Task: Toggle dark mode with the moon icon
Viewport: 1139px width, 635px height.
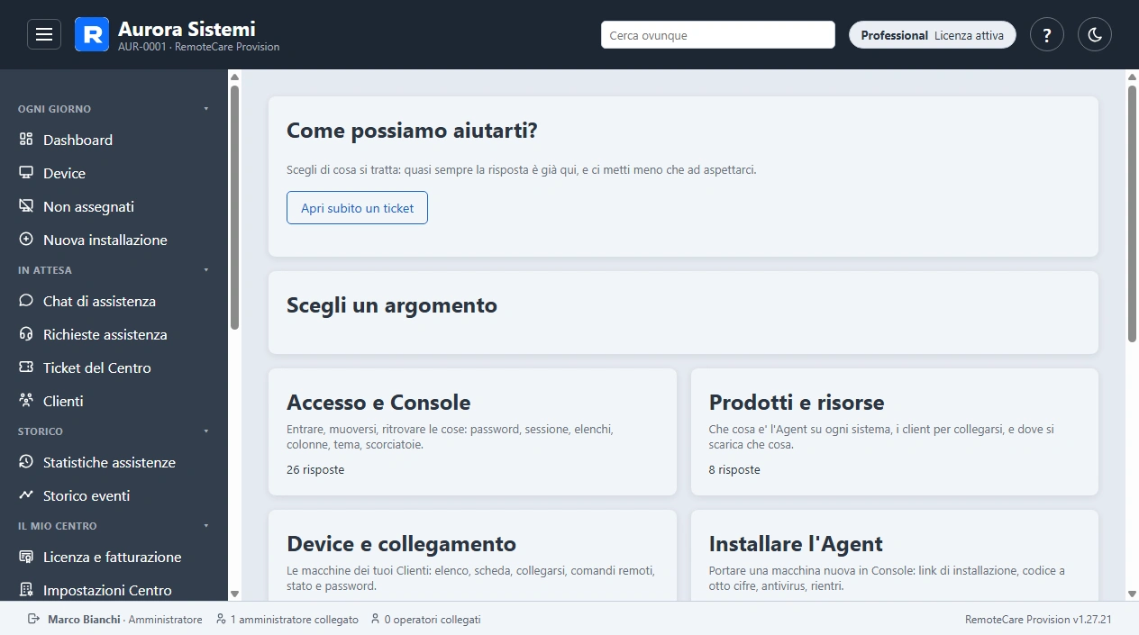Action: tap(1095, 35)
